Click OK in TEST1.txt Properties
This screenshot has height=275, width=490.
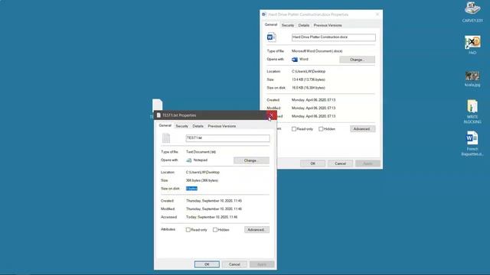click(207, 264)
